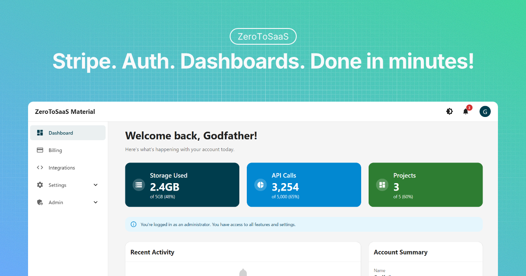Click the Recent Activity heading
The height and width of the screenshot is (276, 526).
153,252
